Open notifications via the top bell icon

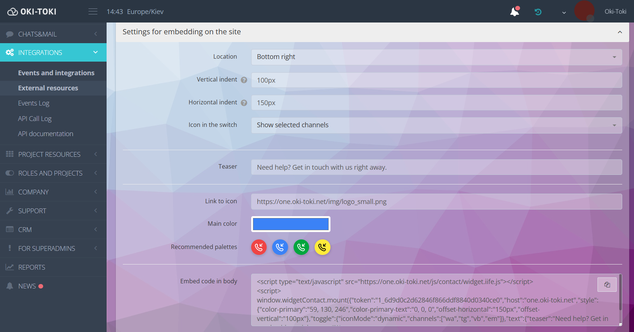515,11
